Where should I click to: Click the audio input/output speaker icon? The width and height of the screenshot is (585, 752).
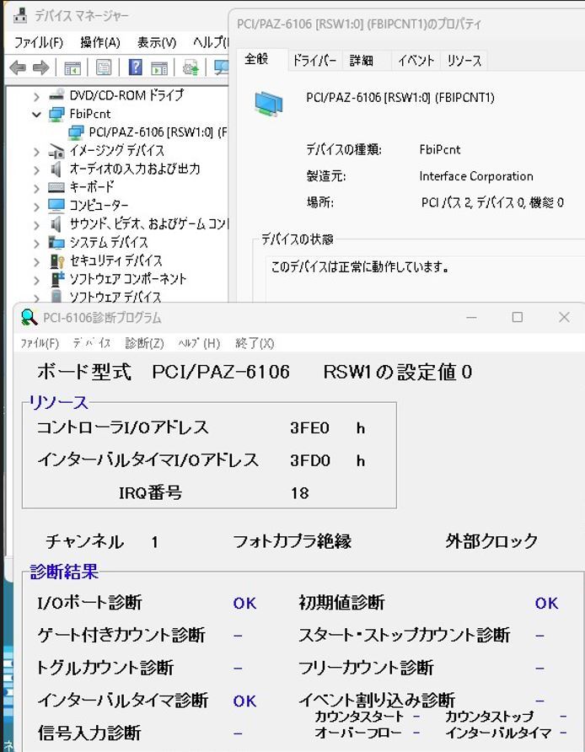pos(56,169)
